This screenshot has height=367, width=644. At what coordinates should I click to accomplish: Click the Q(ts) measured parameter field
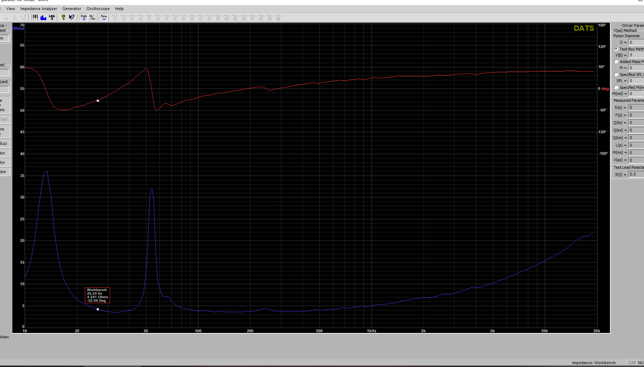636,123
